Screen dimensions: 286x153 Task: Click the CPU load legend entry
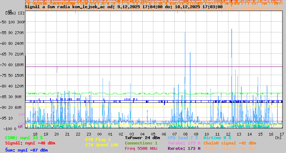183,138
